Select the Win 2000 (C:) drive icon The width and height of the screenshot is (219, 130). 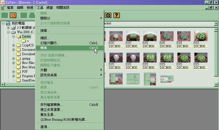pos(13,32)
